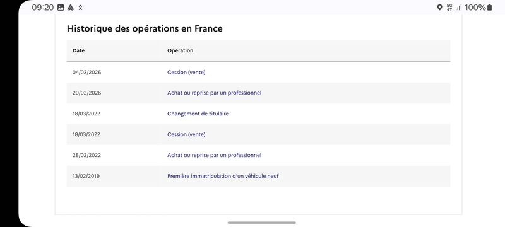
Task: Tap the location pin status icon
Action: (439, 8)
